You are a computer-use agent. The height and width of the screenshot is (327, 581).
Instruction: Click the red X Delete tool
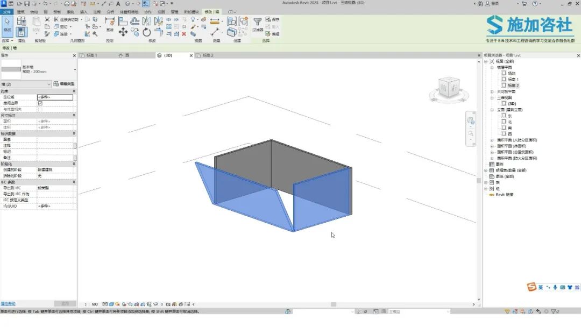184,34
